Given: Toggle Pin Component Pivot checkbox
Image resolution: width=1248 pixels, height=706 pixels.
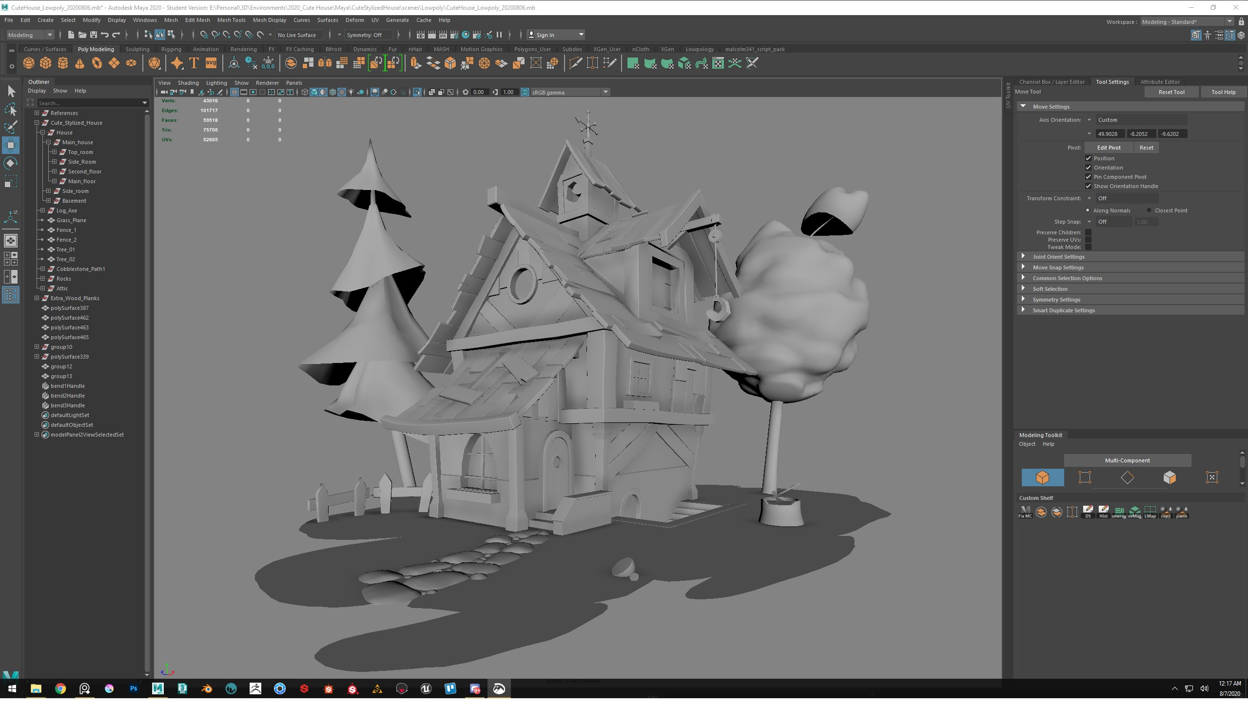Looking at the screenshot, I should (1088, 177).
